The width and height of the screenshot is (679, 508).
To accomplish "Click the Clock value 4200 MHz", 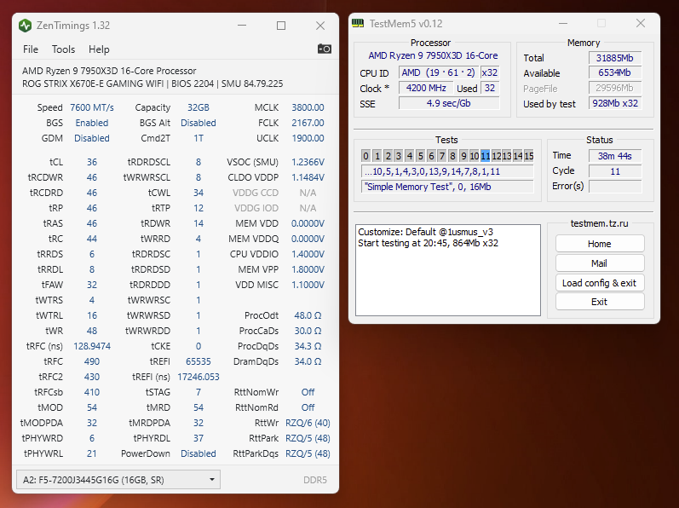I will 426,88.
